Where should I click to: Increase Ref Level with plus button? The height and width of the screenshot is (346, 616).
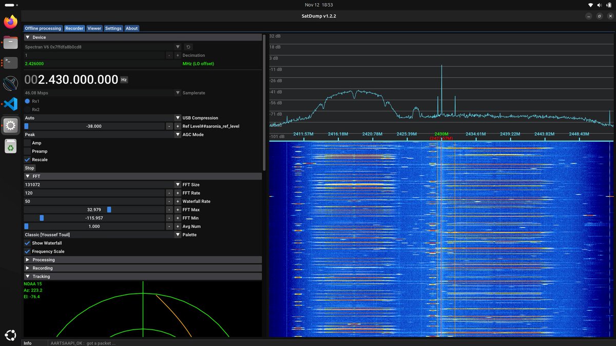click(178, 126)
